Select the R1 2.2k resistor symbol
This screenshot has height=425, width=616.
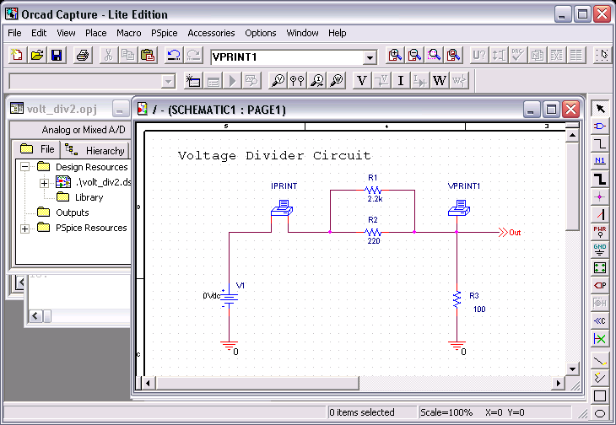point(373,190)
